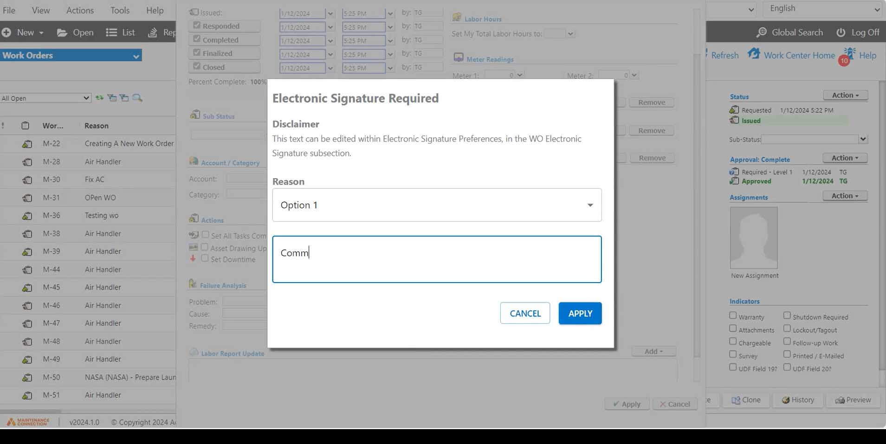Click the APPLY button in the signature dialog

point(579,313)
